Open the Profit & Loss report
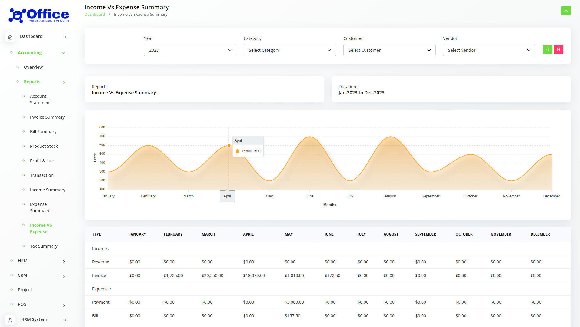The width and height of the screenshot is (580, 327). tap(42, 161)
